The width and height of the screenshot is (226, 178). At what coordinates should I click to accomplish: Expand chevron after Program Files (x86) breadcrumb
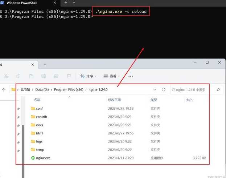tap(86, 90)
